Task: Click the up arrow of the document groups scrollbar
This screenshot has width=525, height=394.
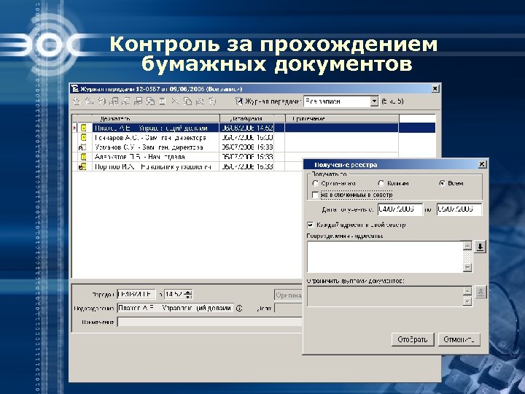Action: point(467,291)
